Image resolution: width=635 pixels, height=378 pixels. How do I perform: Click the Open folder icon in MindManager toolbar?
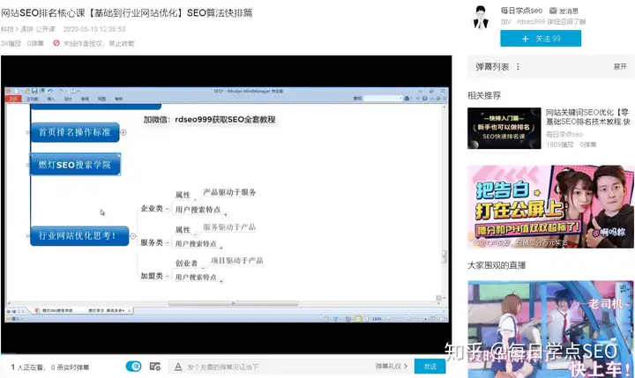tap(27, 91)
